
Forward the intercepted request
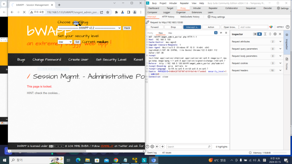154,27
